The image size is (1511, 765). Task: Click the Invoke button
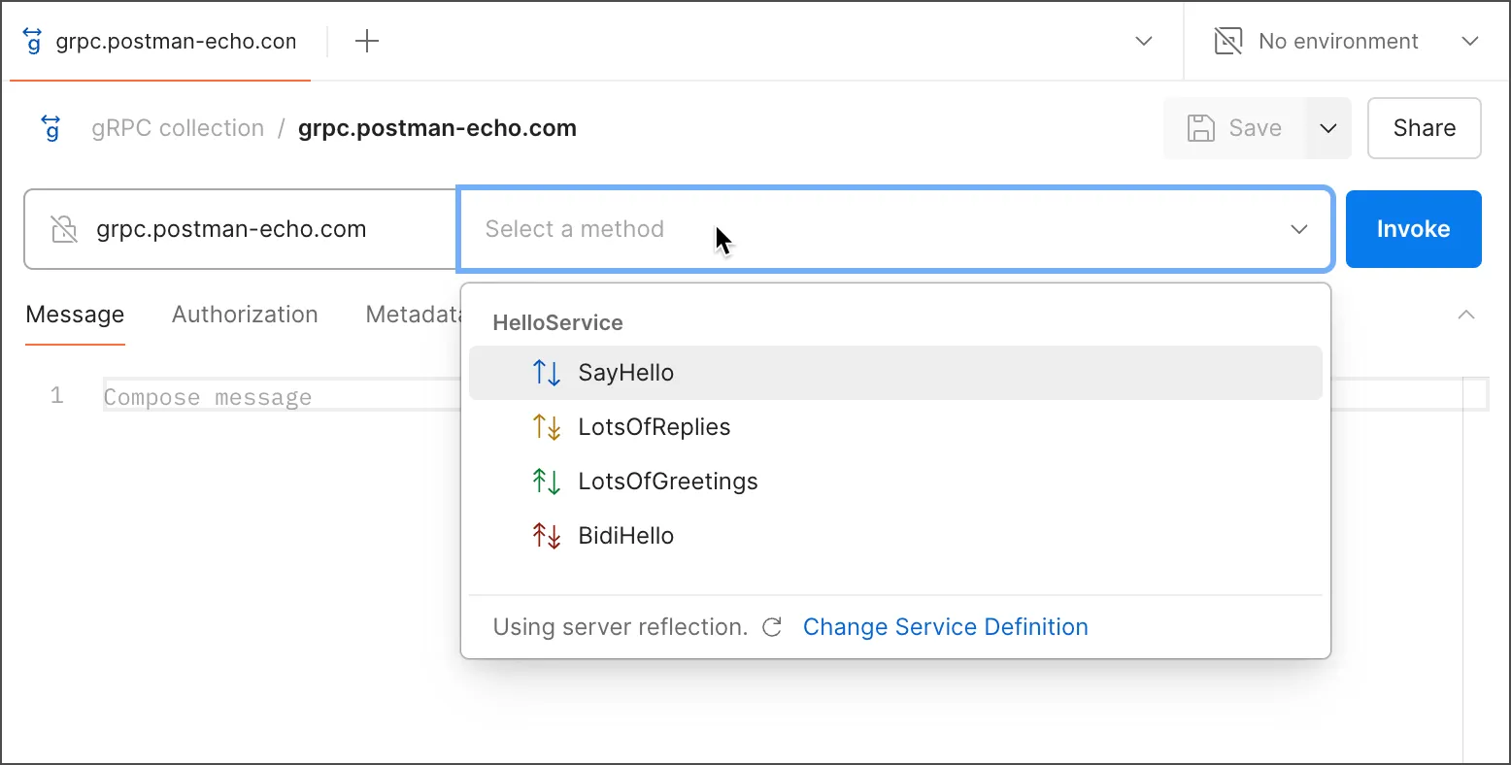(1413, 229)
